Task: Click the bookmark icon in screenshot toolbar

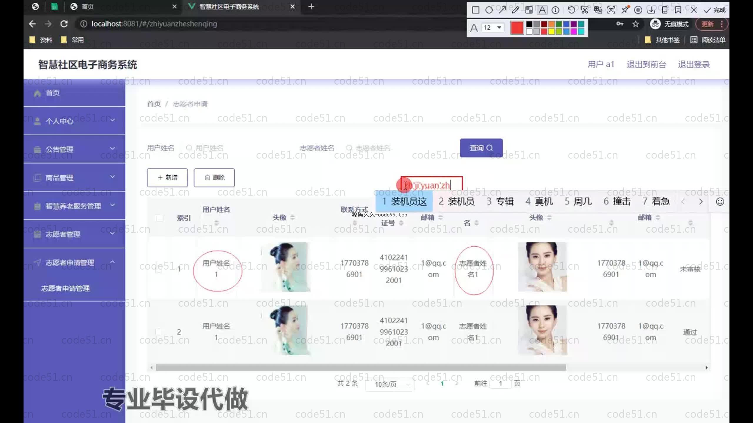Action: (678, 10)
